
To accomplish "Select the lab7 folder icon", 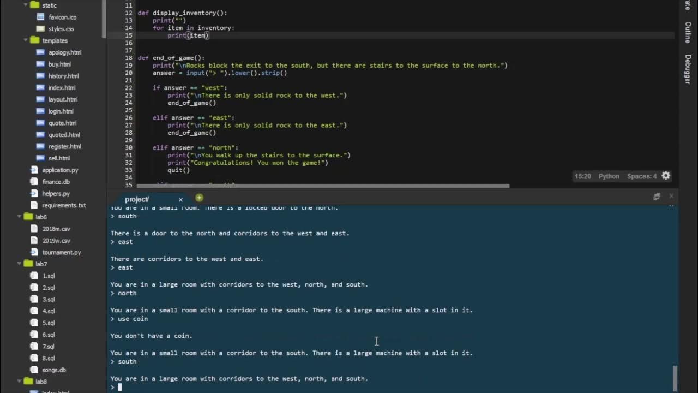I will point(28,264).
